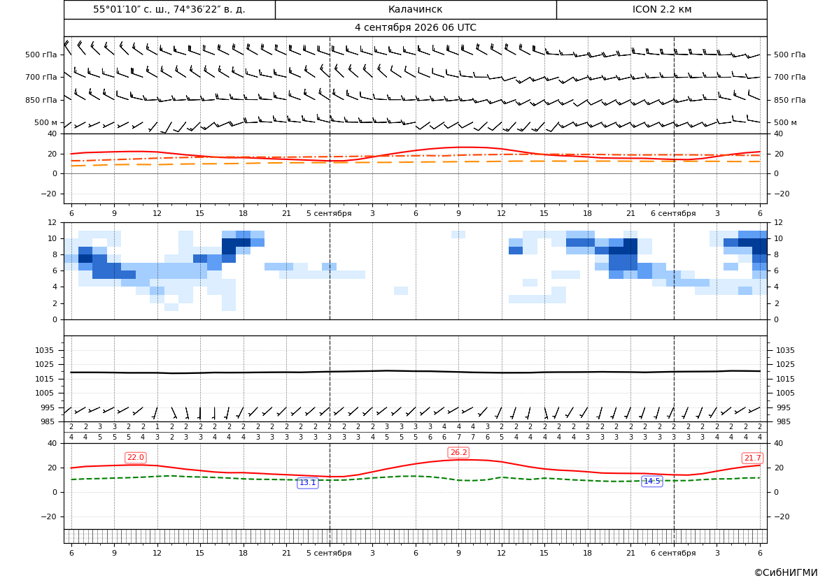The width and height of the screenshot is (818, 578).
Task: Click the Калачинск location title
Action: [415, 9]
